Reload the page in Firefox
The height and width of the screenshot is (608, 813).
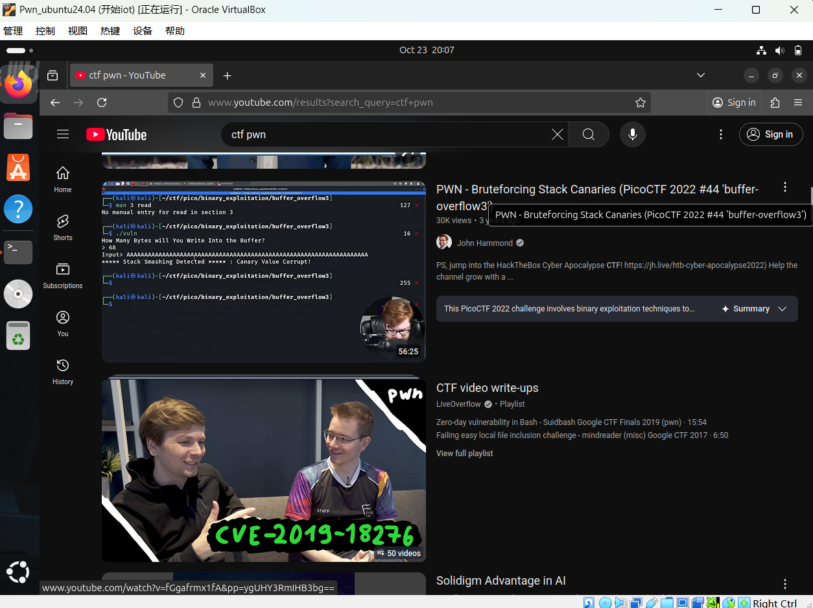102,103
